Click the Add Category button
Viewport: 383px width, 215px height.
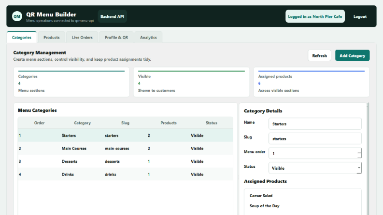[352, 55]
